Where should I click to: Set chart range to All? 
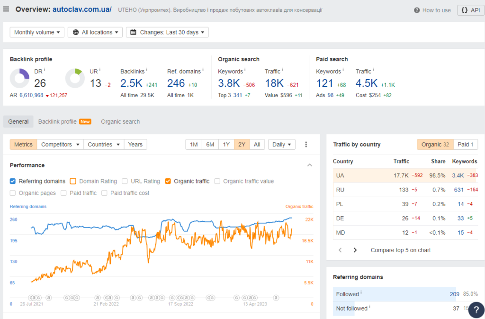point(257,145)
